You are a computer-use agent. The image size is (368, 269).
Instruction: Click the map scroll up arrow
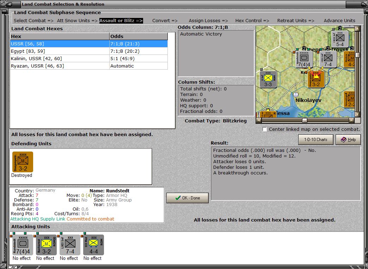pos(358,28)
